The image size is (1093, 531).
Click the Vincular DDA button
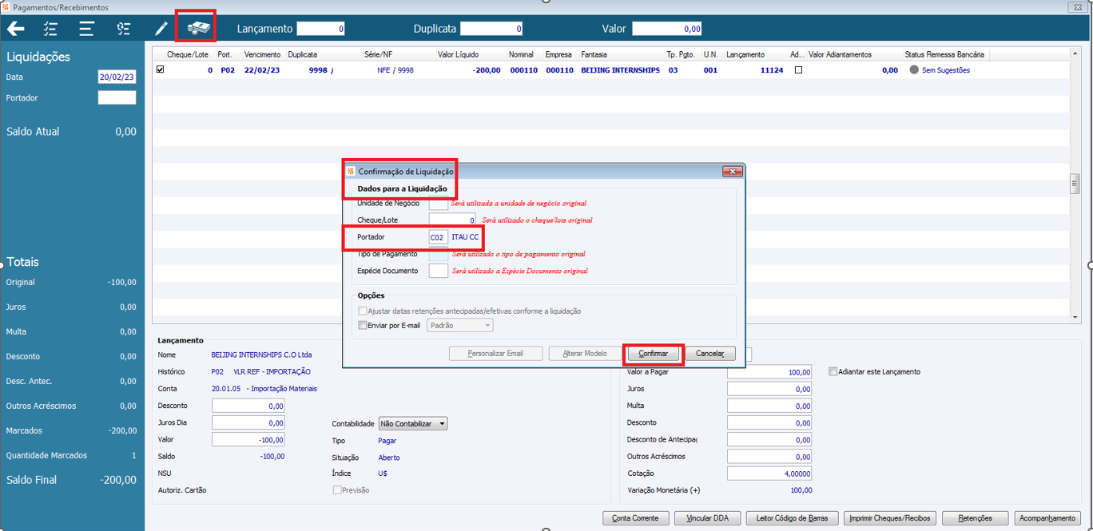(707, 518)
